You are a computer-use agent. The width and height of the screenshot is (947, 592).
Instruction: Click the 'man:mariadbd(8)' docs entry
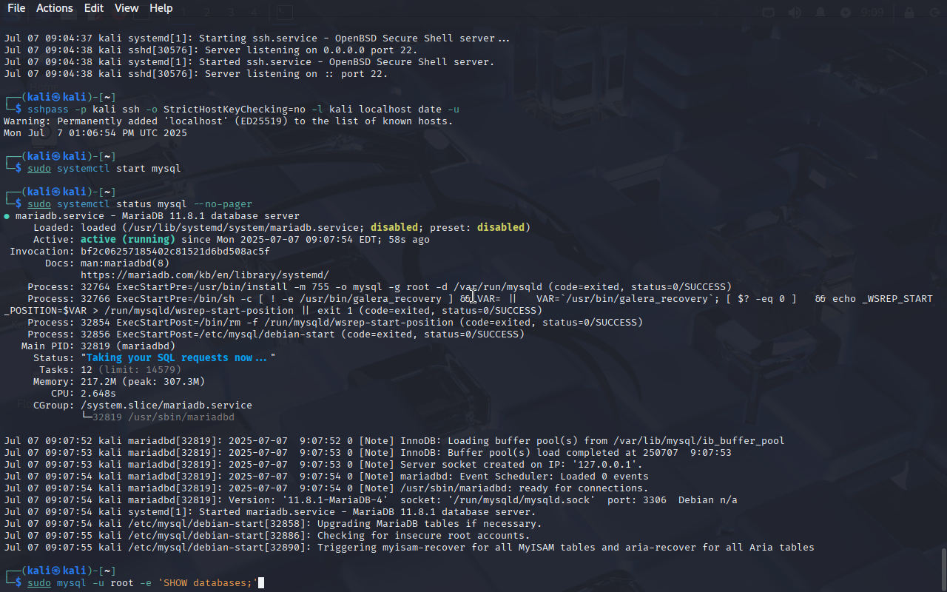pos(125,263)
